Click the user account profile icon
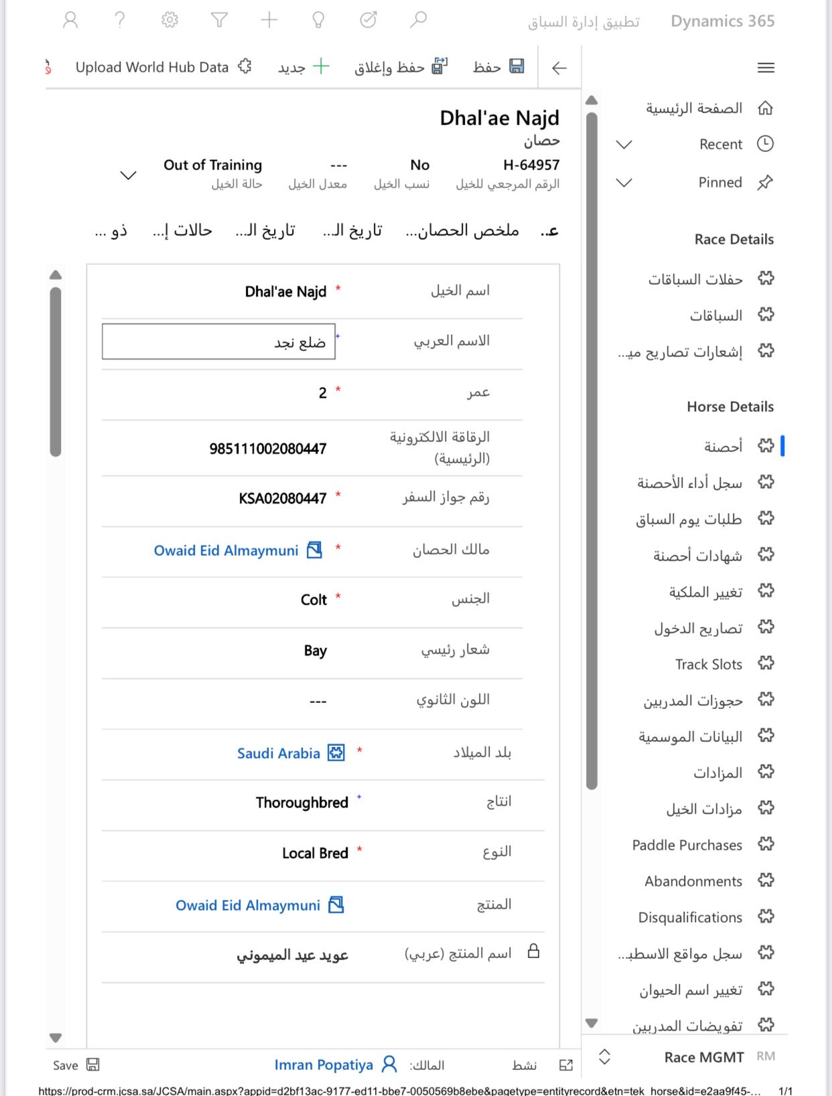This screenshot has height=1096, width=832. click(70, 20)
